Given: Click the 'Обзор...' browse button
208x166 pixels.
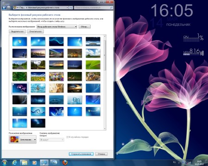Looking at the screenshot, I should [x=84, y=27].
